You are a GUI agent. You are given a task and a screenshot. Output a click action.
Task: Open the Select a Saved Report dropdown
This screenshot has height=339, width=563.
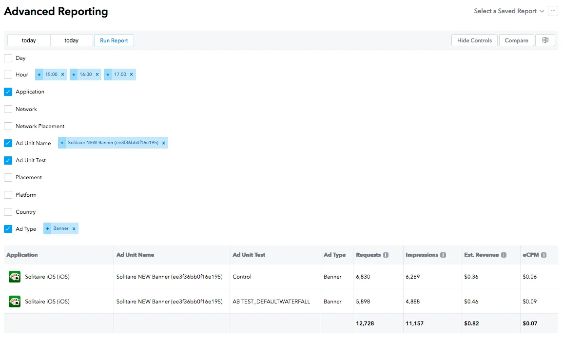tap(508, 11)
